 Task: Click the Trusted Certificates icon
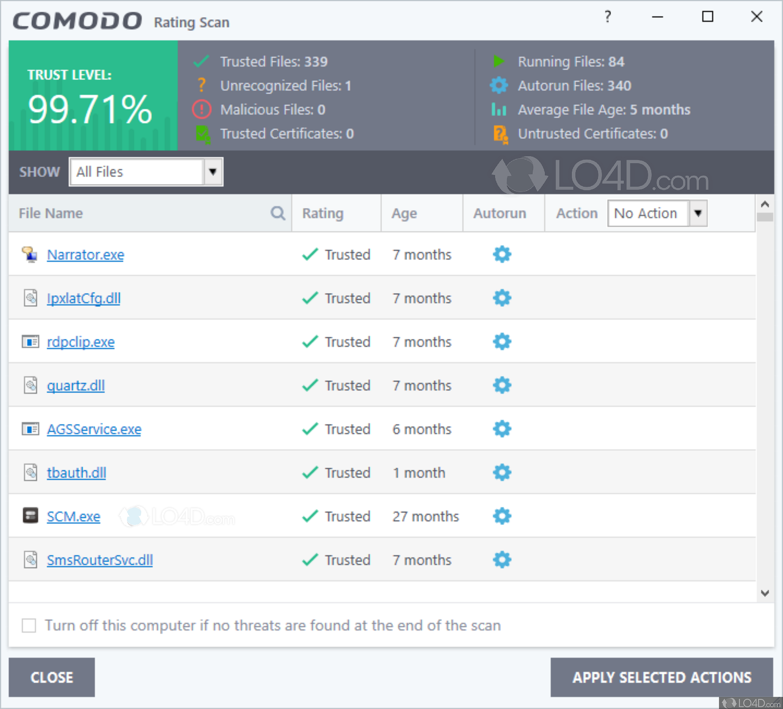tap(203, 134)
